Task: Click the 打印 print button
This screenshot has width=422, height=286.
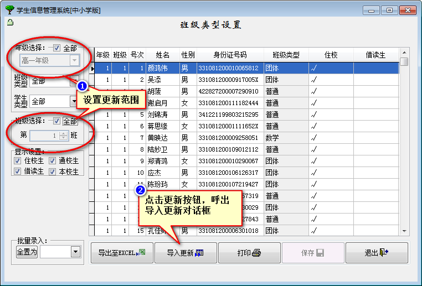Action: tap(249, 253)
